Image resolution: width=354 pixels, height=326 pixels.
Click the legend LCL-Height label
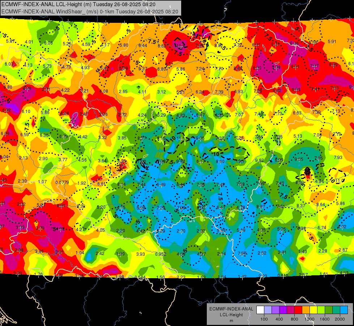click(x=231, y=315)
